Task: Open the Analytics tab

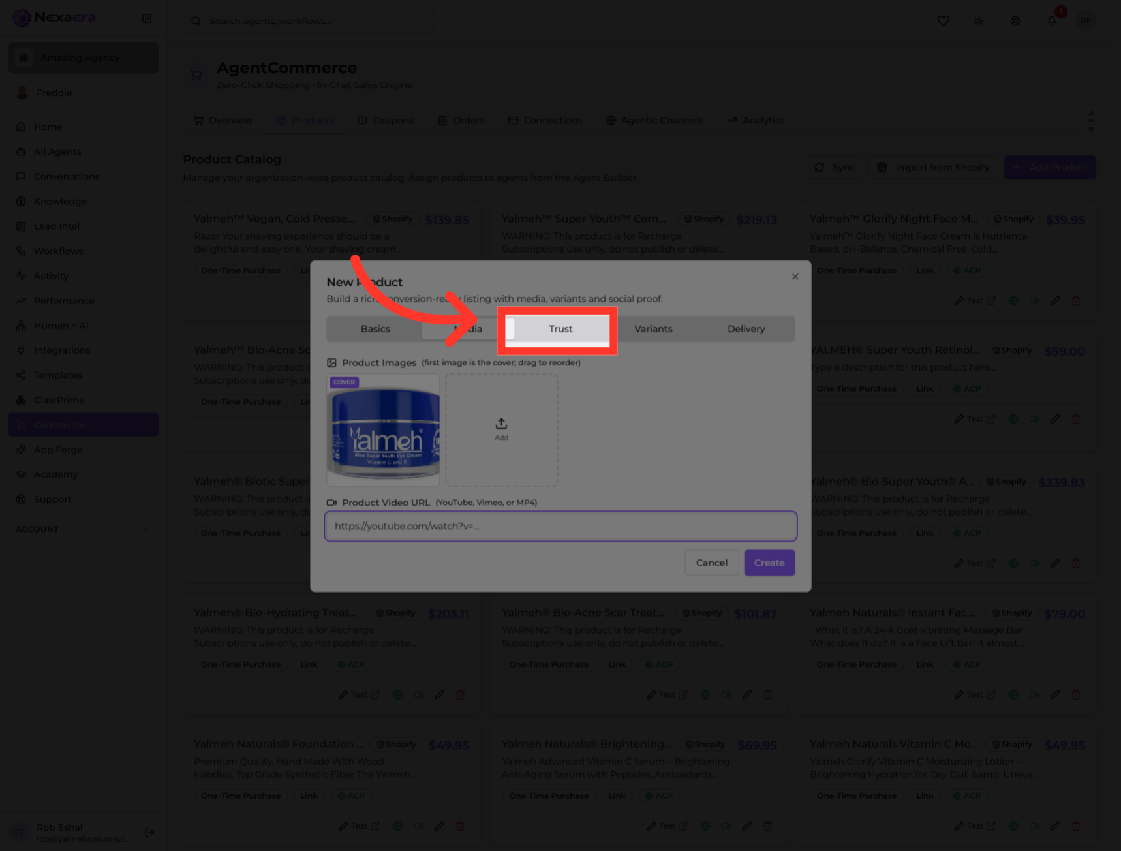Action: coord(756,121)
